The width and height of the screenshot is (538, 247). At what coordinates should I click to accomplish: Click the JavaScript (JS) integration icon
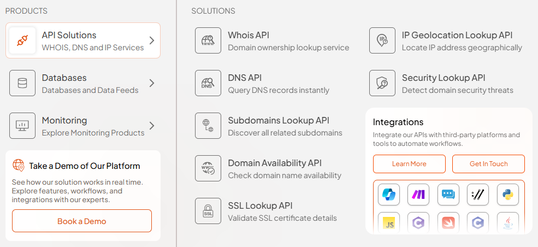point(389,224)
